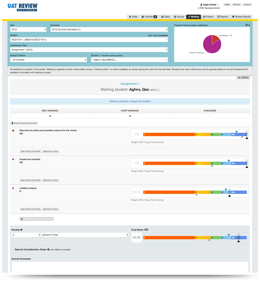The image size is (260, 291).
Task: Click the user icon beside Cqys Uurbe
Action: point(201,5)
